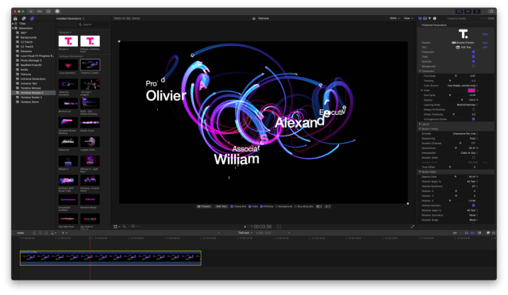
Task: Enable the Background checkbox in inspector
Action: tap(473, 66)
